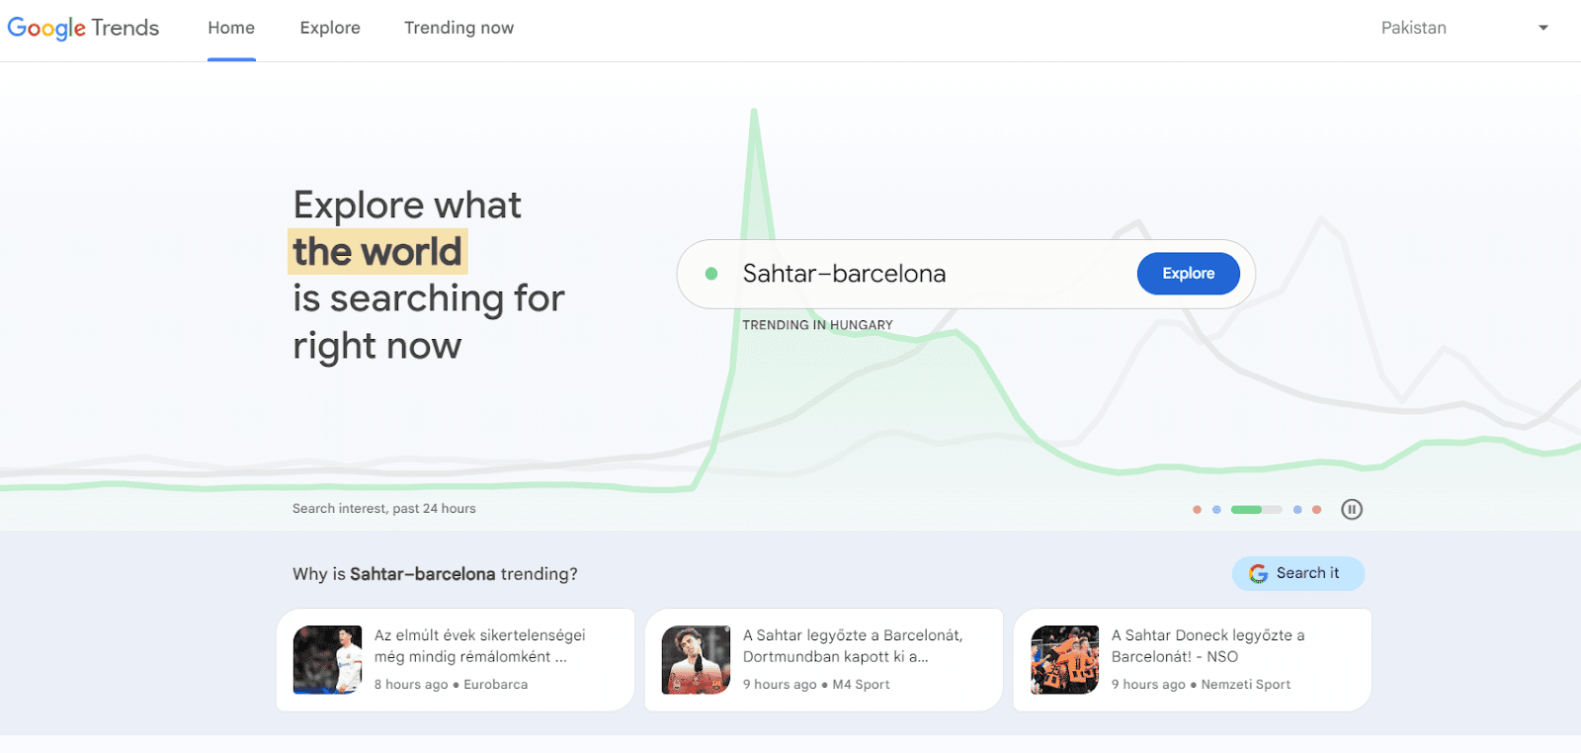Screen dimensions: 1581x753
Task: Click the Google Trends logo
Action: click(83, 28)
